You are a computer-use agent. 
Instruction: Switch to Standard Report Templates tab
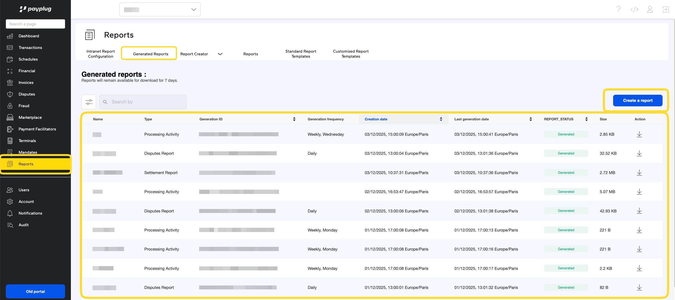point(300,54)
